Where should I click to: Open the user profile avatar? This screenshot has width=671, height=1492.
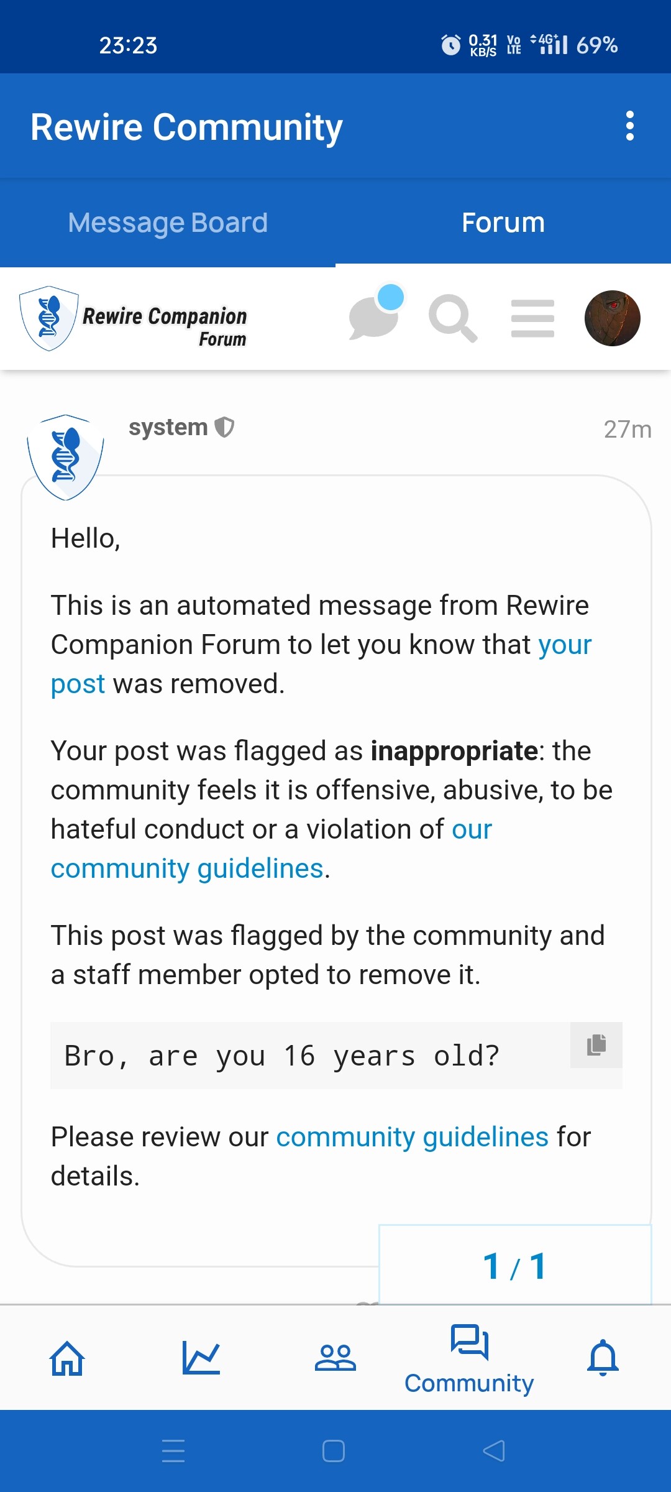612,318
